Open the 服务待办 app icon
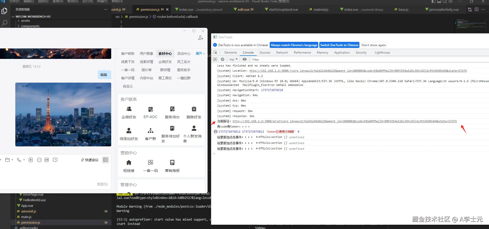Viewport: 489px width, 229px height. point(172,109)
